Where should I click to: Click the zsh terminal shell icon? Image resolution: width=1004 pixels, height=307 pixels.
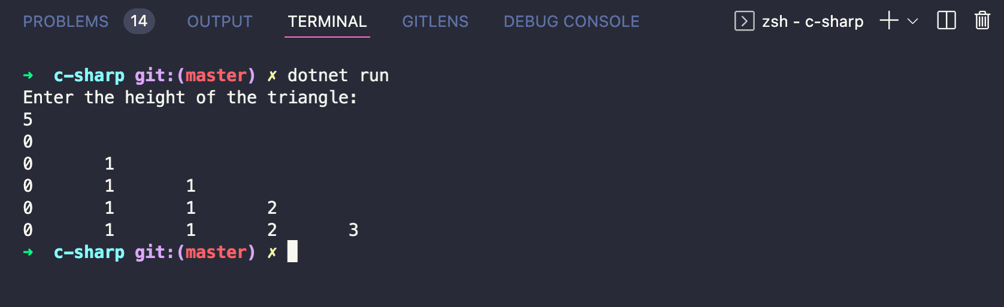pyautogui.click(x=744, y=22)
